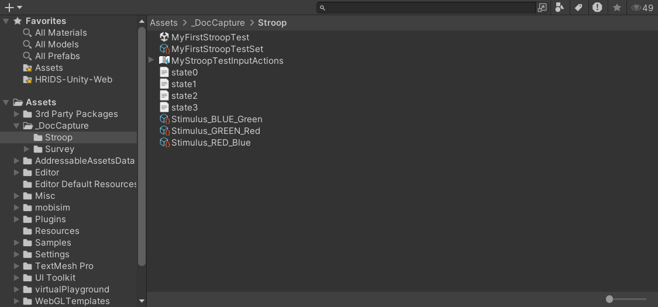
Task: Click the icon size slider
Action: (x=626, y=299)
